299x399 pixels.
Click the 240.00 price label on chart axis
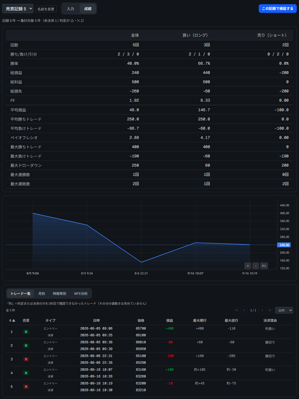pos(284,245)
